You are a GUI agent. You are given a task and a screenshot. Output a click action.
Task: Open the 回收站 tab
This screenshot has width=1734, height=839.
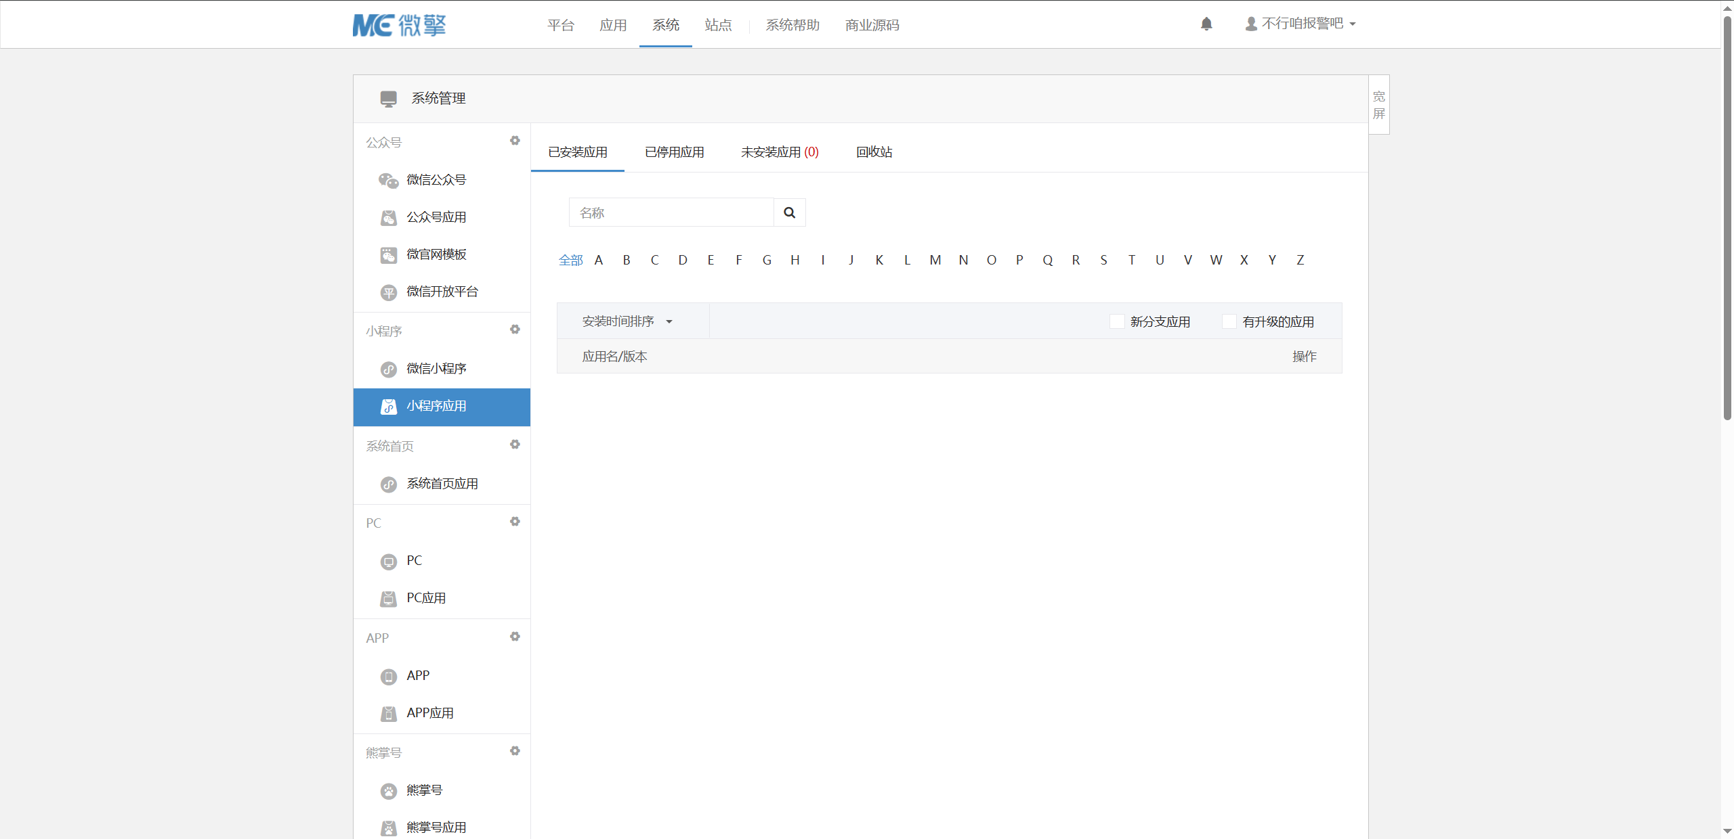click(x=874, y=152)
